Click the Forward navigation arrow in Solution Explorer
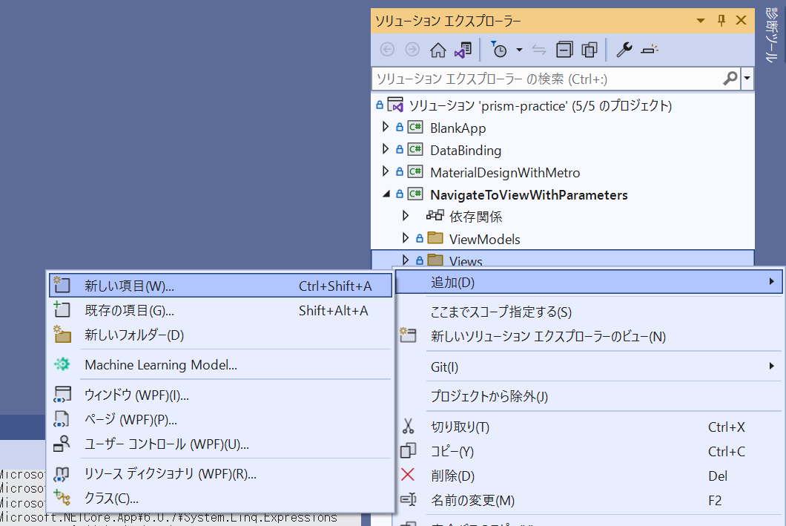Image resolution: width=786 pixels, height=526 pixels. [x=412, y=49]
